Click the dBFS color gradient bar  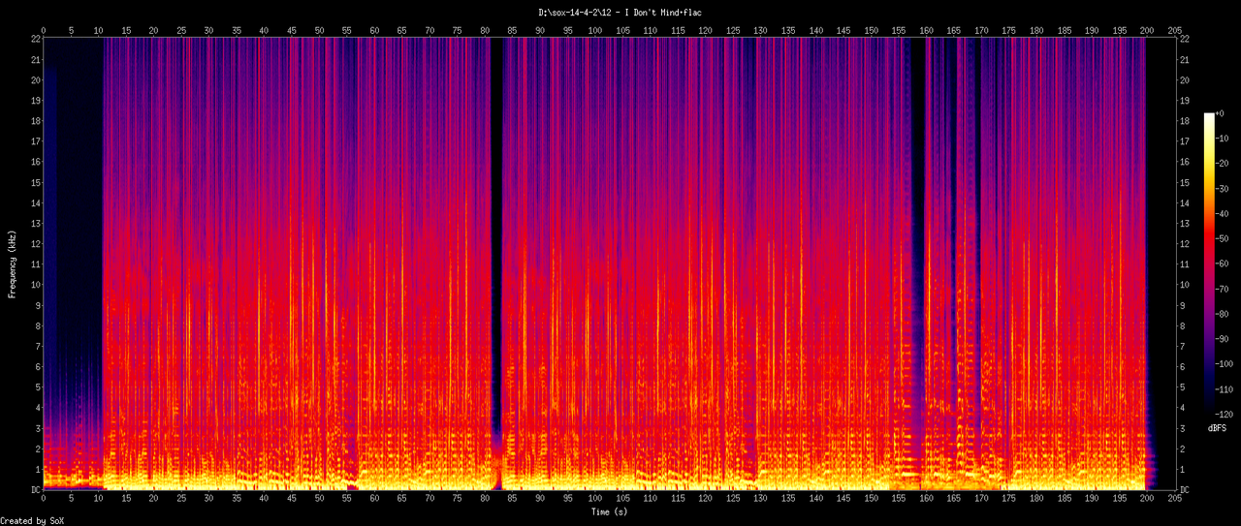tap(1208, 264)
